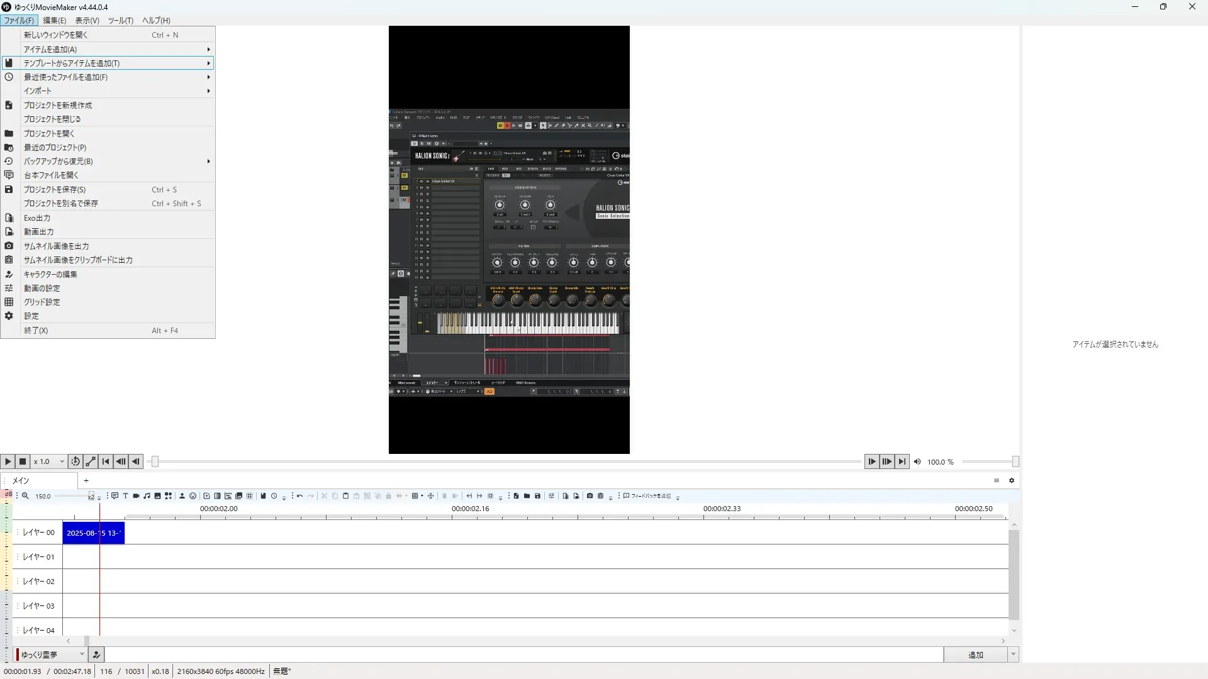This screenshot has width=1208, height=679.
Task: Expand the 追加 button dropdown arrow
Action: click(1013, 654)
